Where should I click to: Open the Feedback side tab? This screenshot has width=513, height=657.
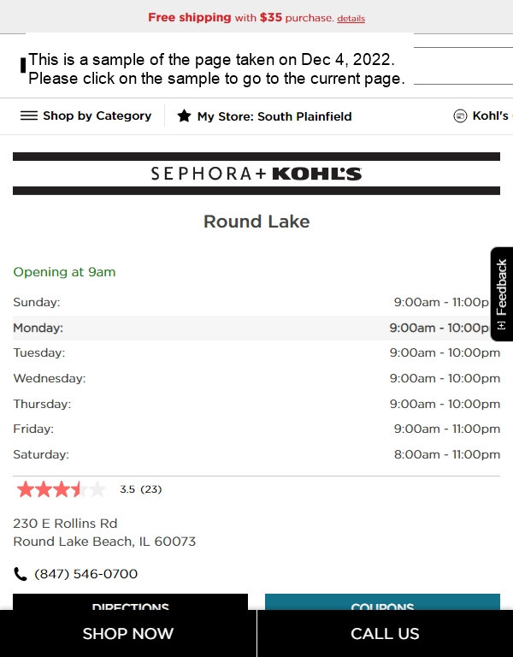point(502,293)
